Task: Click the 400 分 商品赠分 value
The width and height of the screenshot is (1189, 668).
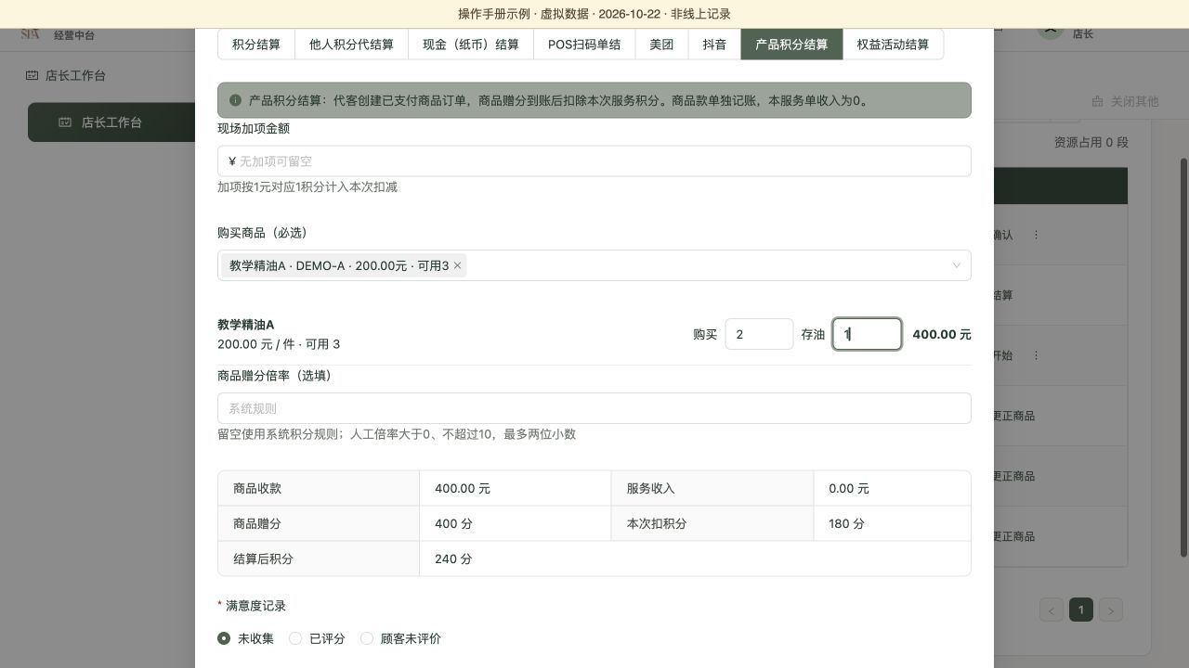Action: tap(453, 523)
